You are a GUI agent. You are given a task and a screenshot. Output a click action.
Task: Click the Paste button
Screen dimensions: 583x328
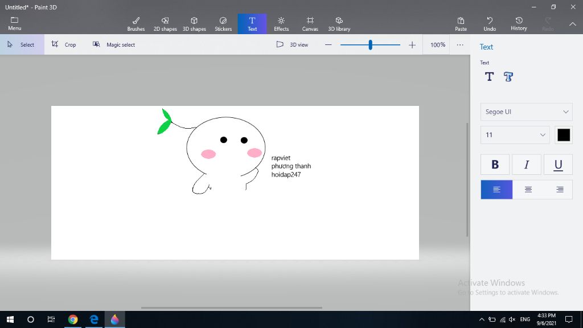point(461,24)
